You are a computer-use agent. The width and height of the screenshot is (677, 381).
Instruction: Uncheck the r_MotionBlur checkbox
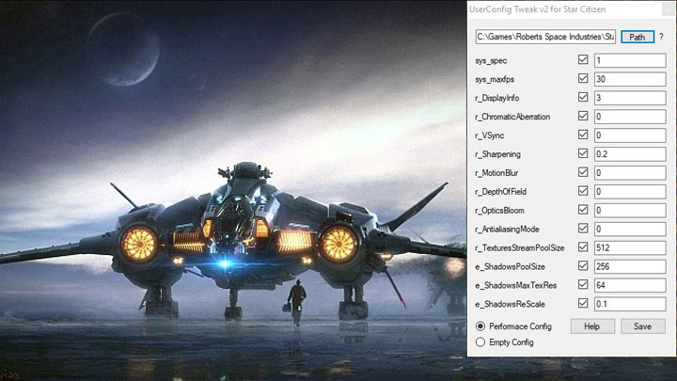(583, 172)
